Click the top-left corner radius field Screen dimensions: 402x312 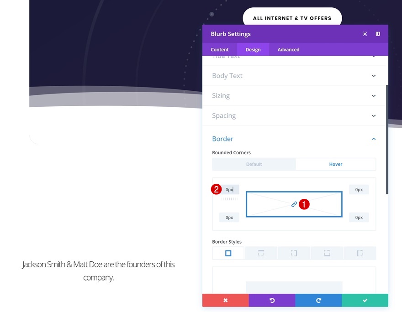[229, 190]
